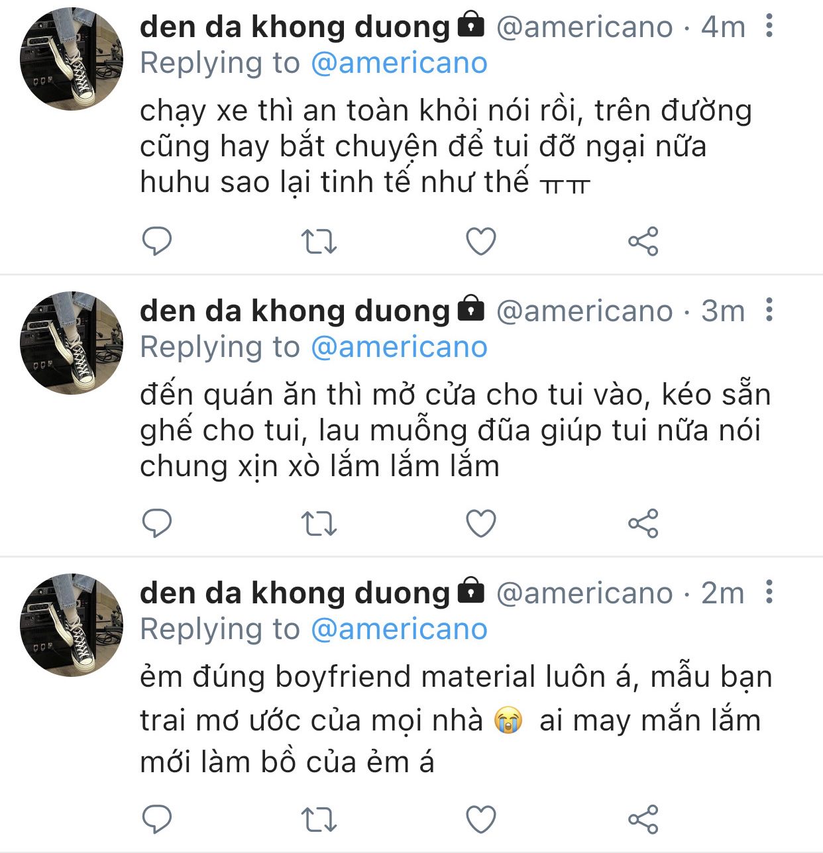The image size is (823, 853).
Task: Reply to the 'đến quán ăn' tweet
Action: pos(157,524)
